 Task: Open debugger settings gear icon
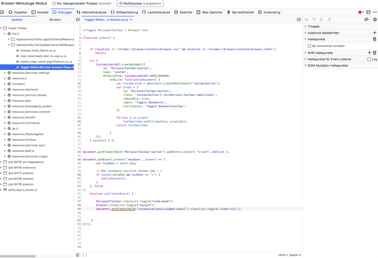(x=375, y=20)
